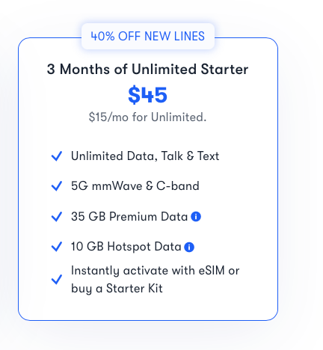Click the buy a Starter Kit text
The width and height of the screenshot is (323, 350).
(x=117, y=289)
